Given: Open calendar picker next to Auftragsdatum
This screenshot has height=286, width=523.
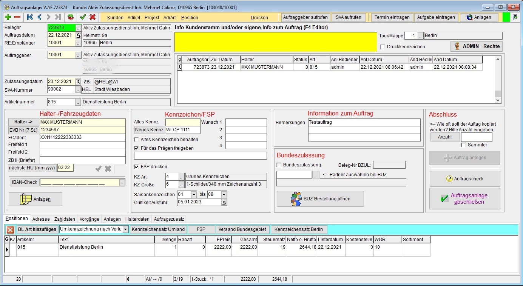Looking at the screenshot, I should [78, 35].
